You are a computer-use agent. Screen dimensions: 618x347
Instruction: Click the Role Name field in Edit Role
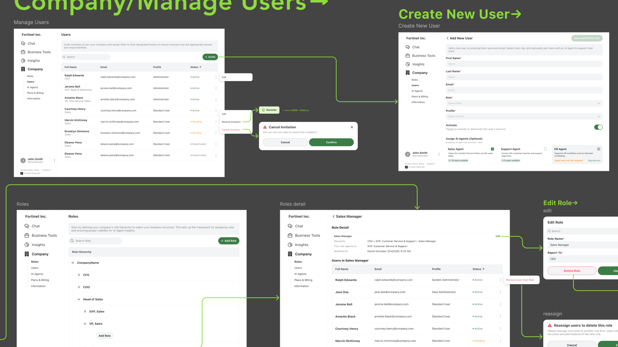pos(583,245)
